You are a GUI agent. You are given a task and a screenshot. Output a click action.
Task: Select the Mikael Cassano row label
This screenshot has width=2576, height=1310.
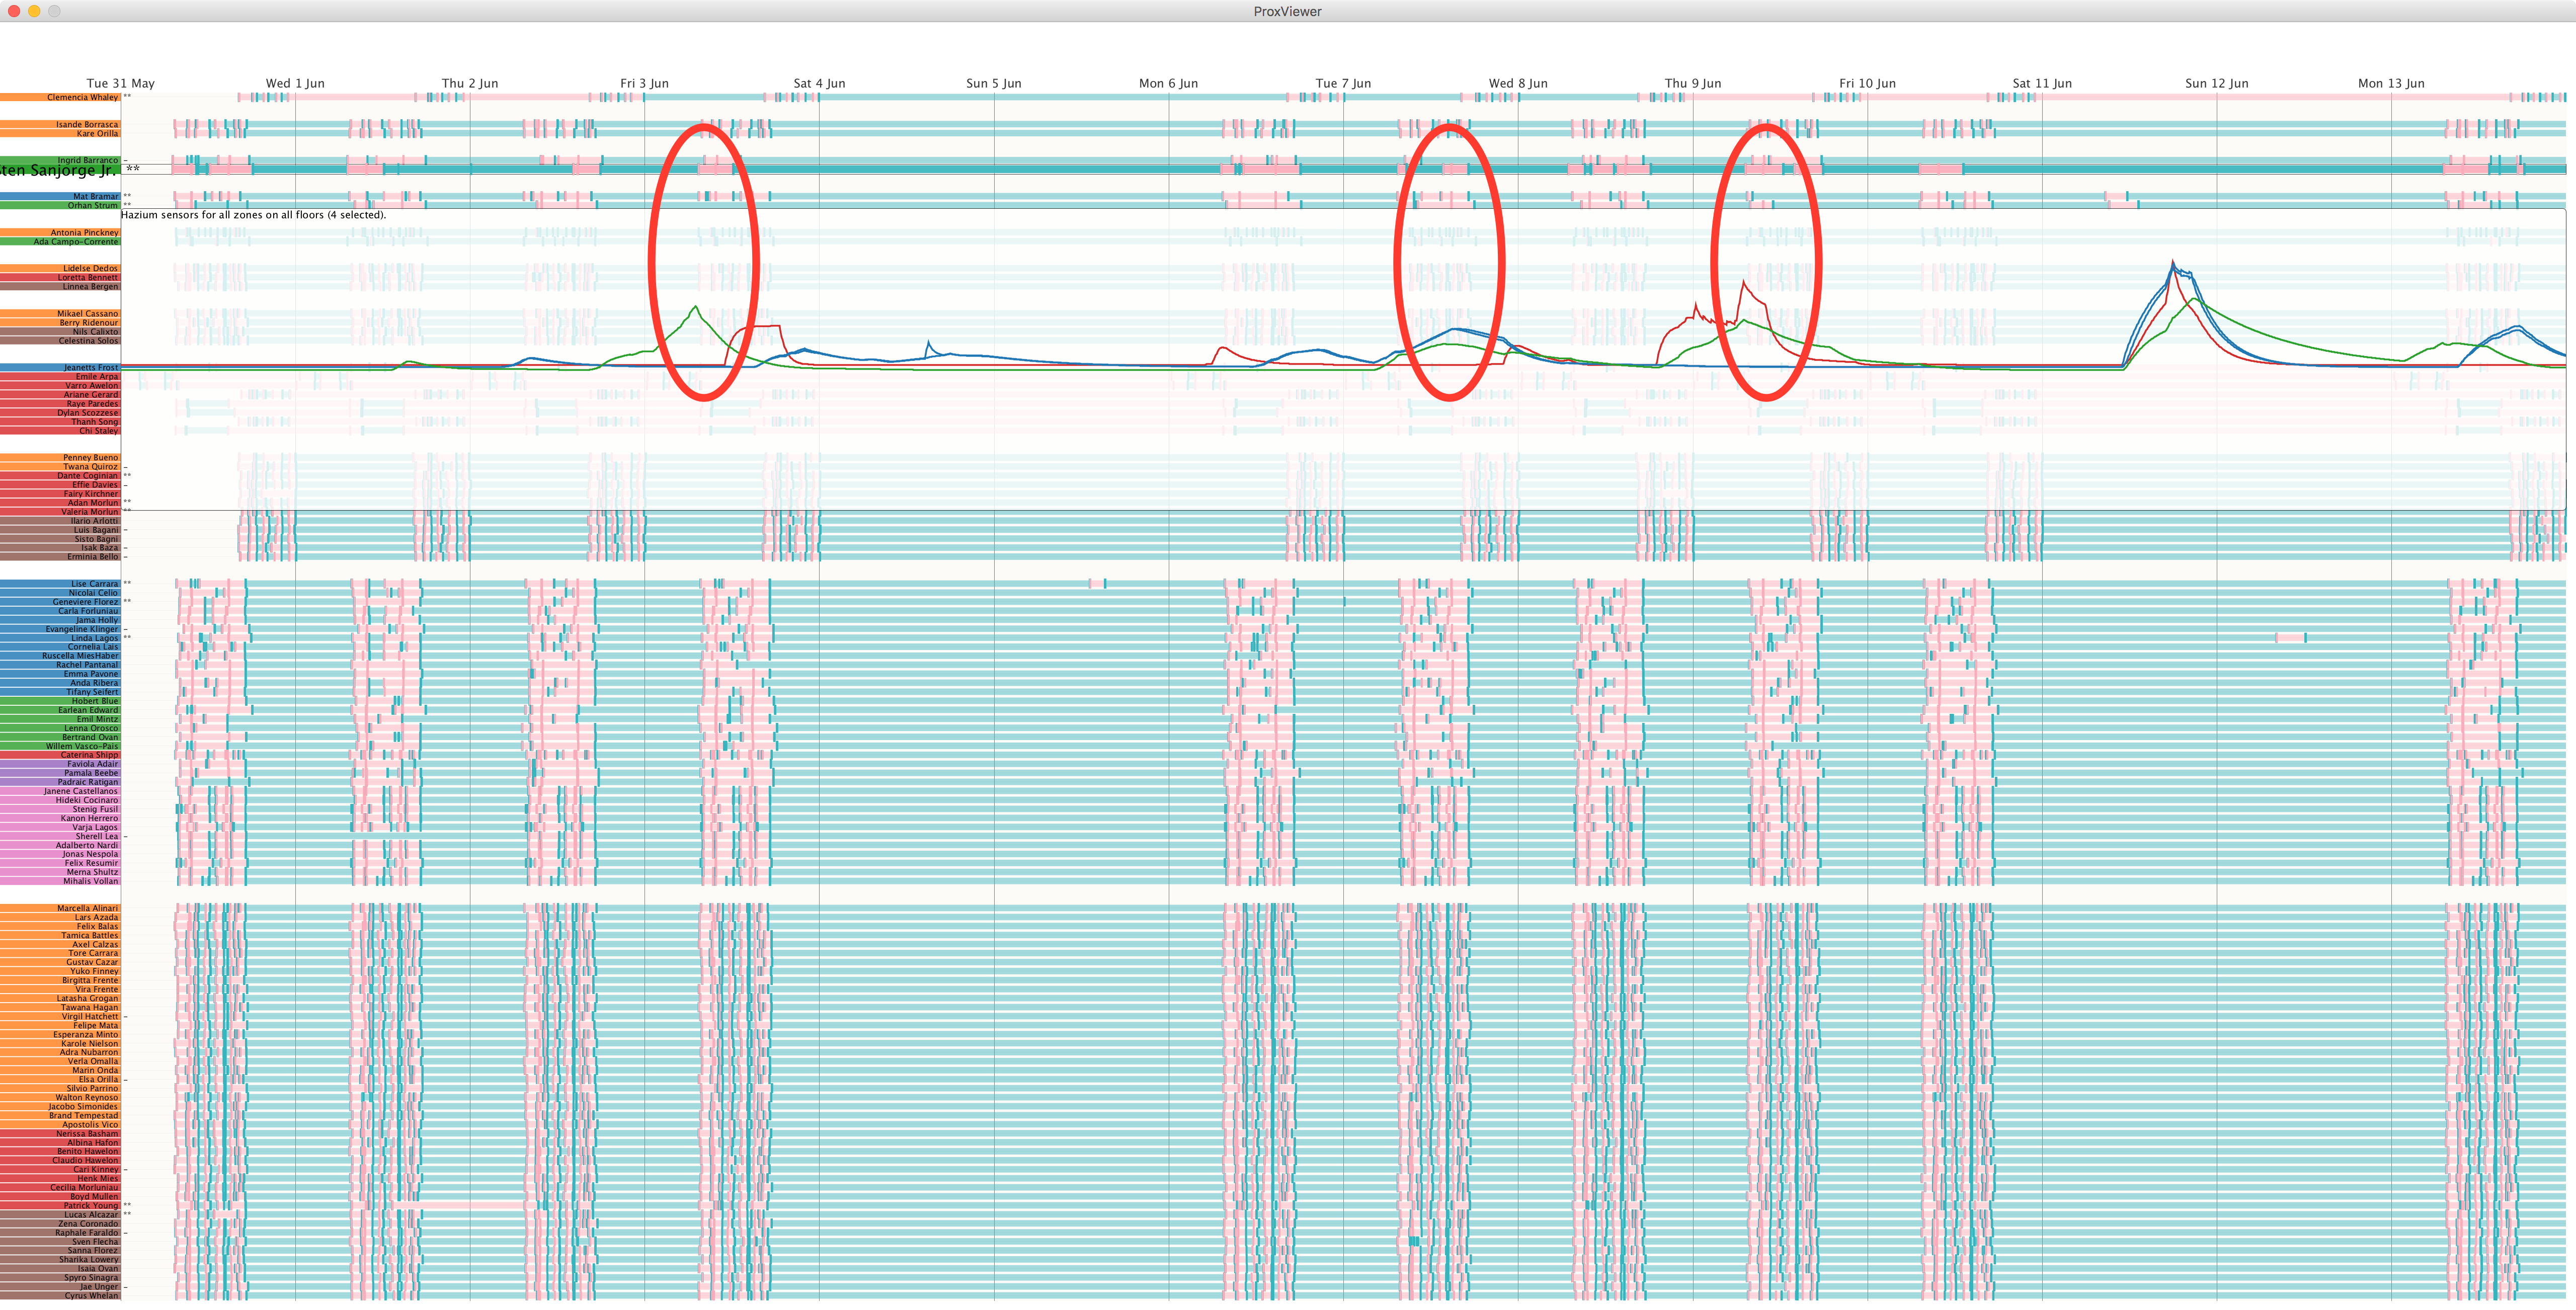[60, 313]
